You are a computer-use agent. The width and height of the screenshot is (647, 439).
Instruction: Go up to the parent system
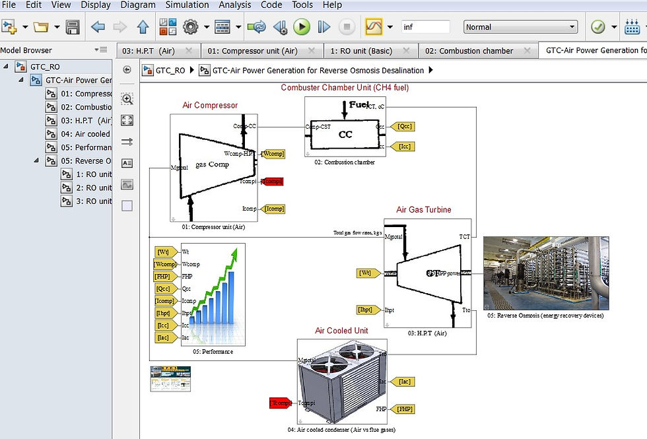pyautogui.click(x=143, y=27)
